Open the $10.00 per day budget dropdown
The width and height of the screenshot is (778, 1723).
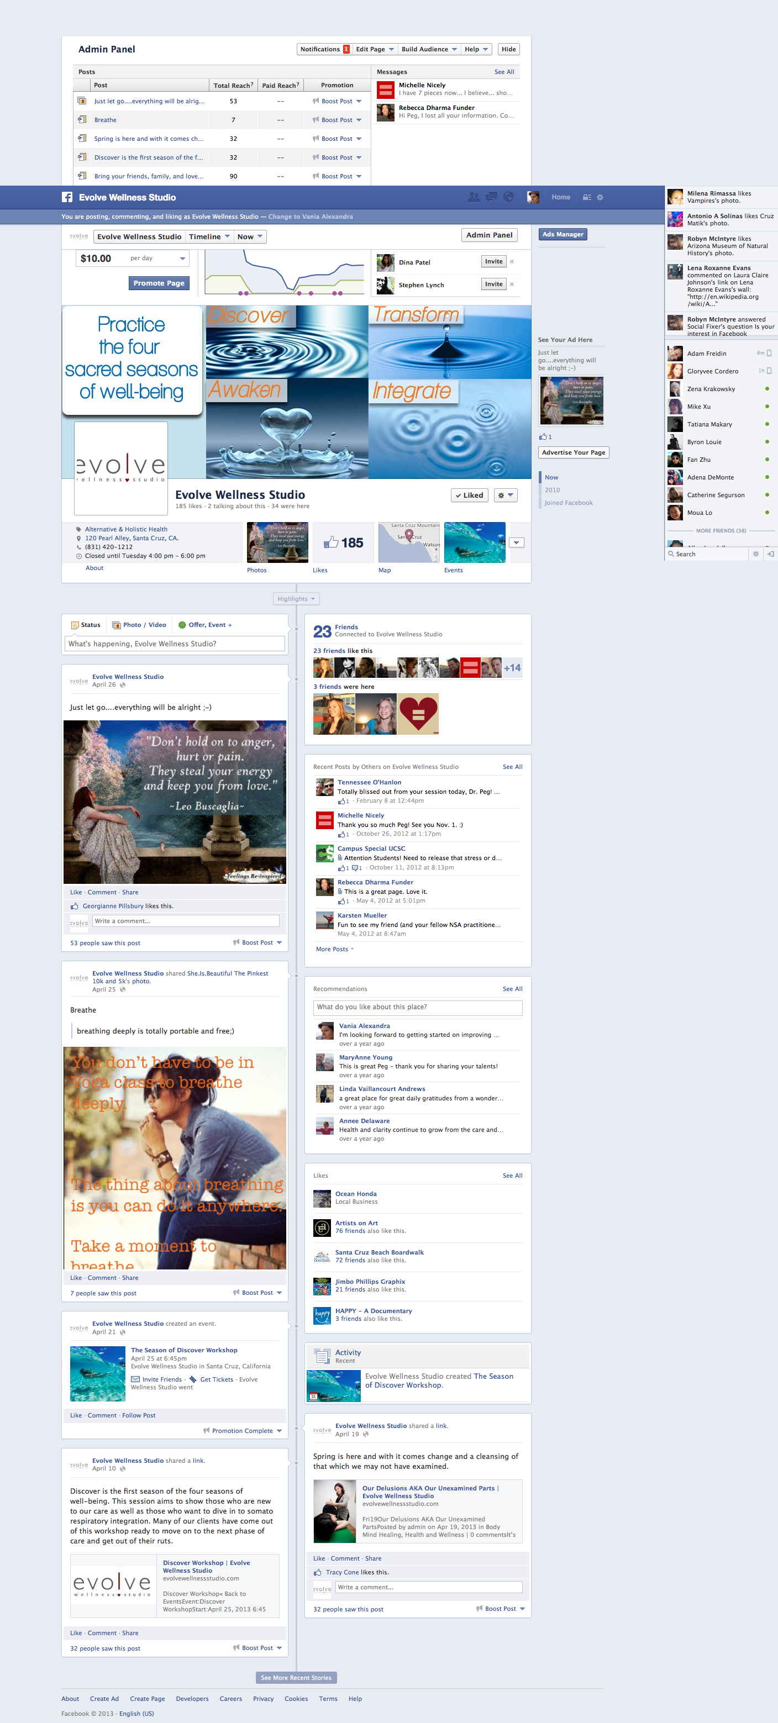click(x=133, y=258)
